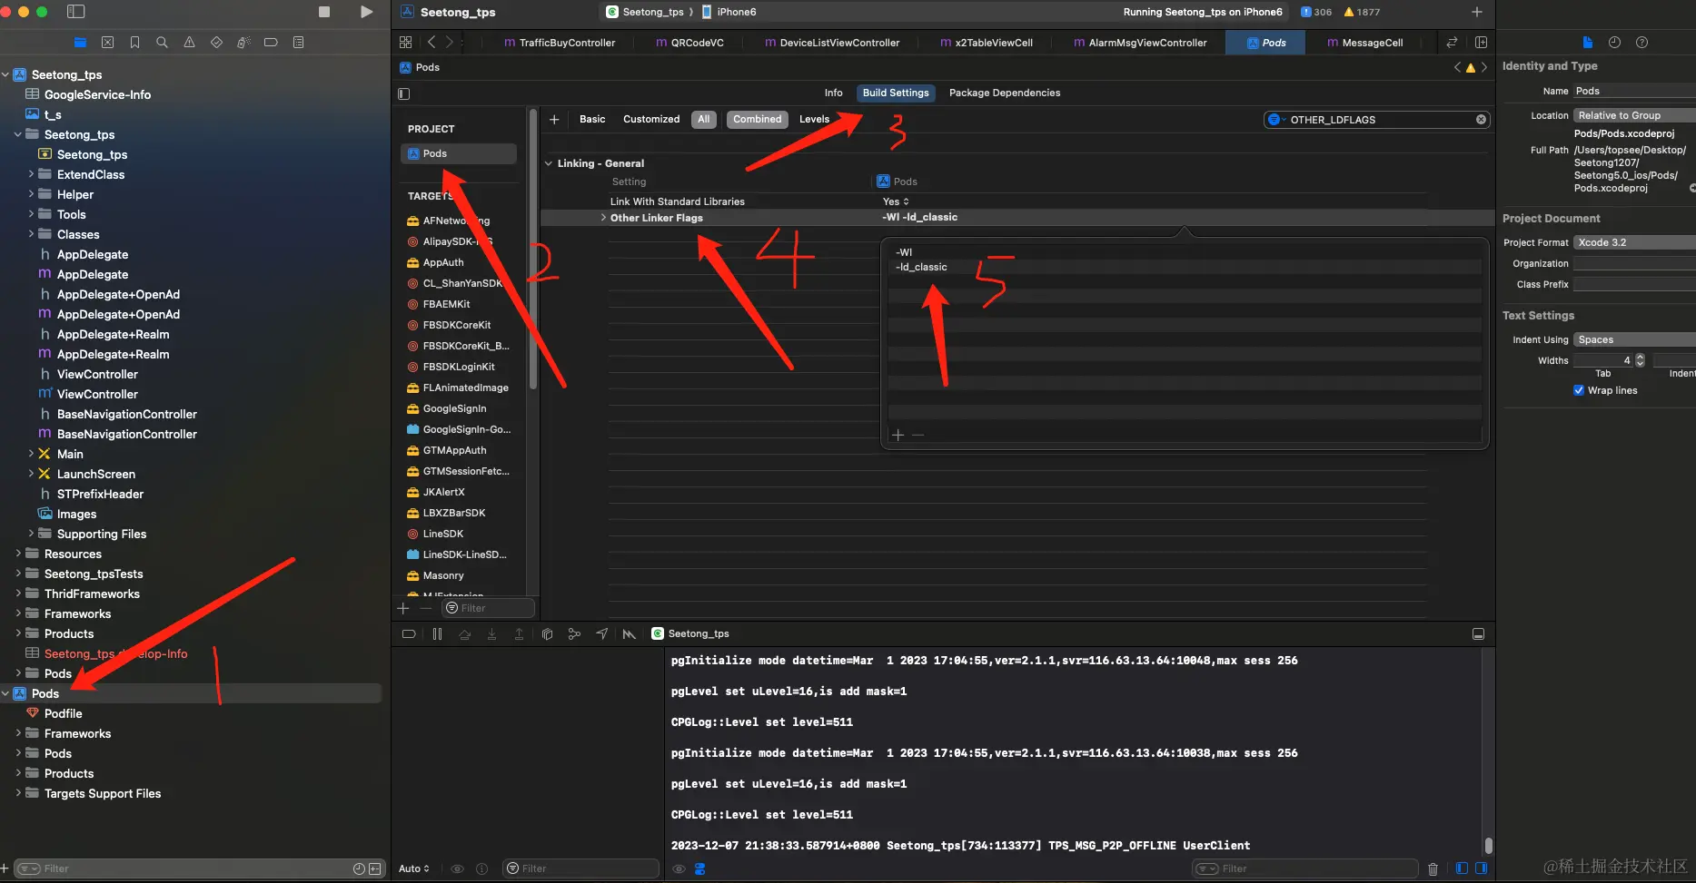The width and height of the screenshot is (1696, 883).
Task: Expand the Targets Support Files group
Action: click(x=18, y=793)
